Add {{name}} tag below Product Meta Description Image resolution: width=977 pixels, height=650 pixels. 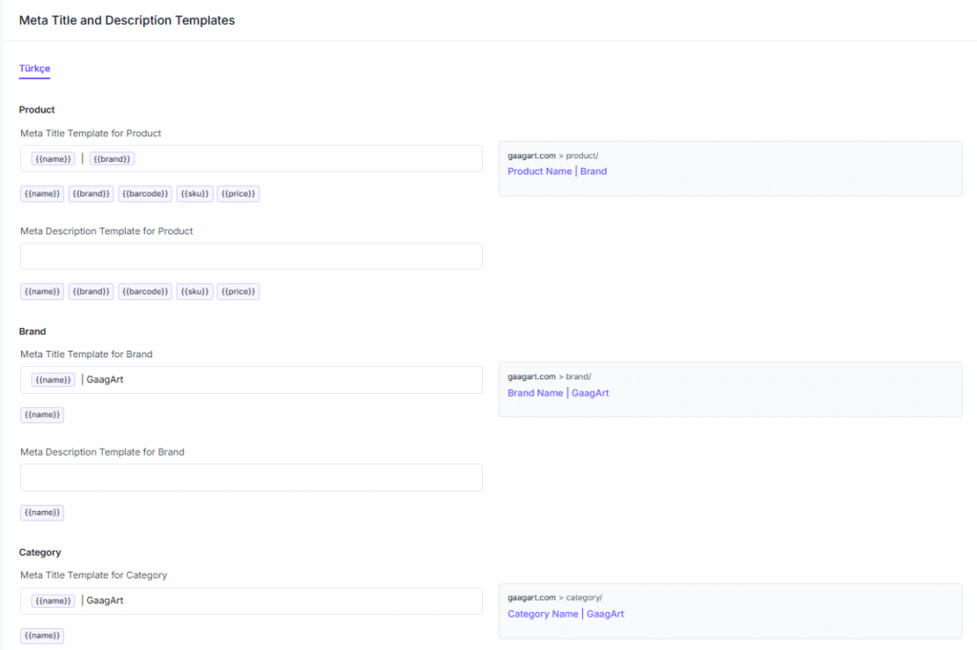(42, 292)
